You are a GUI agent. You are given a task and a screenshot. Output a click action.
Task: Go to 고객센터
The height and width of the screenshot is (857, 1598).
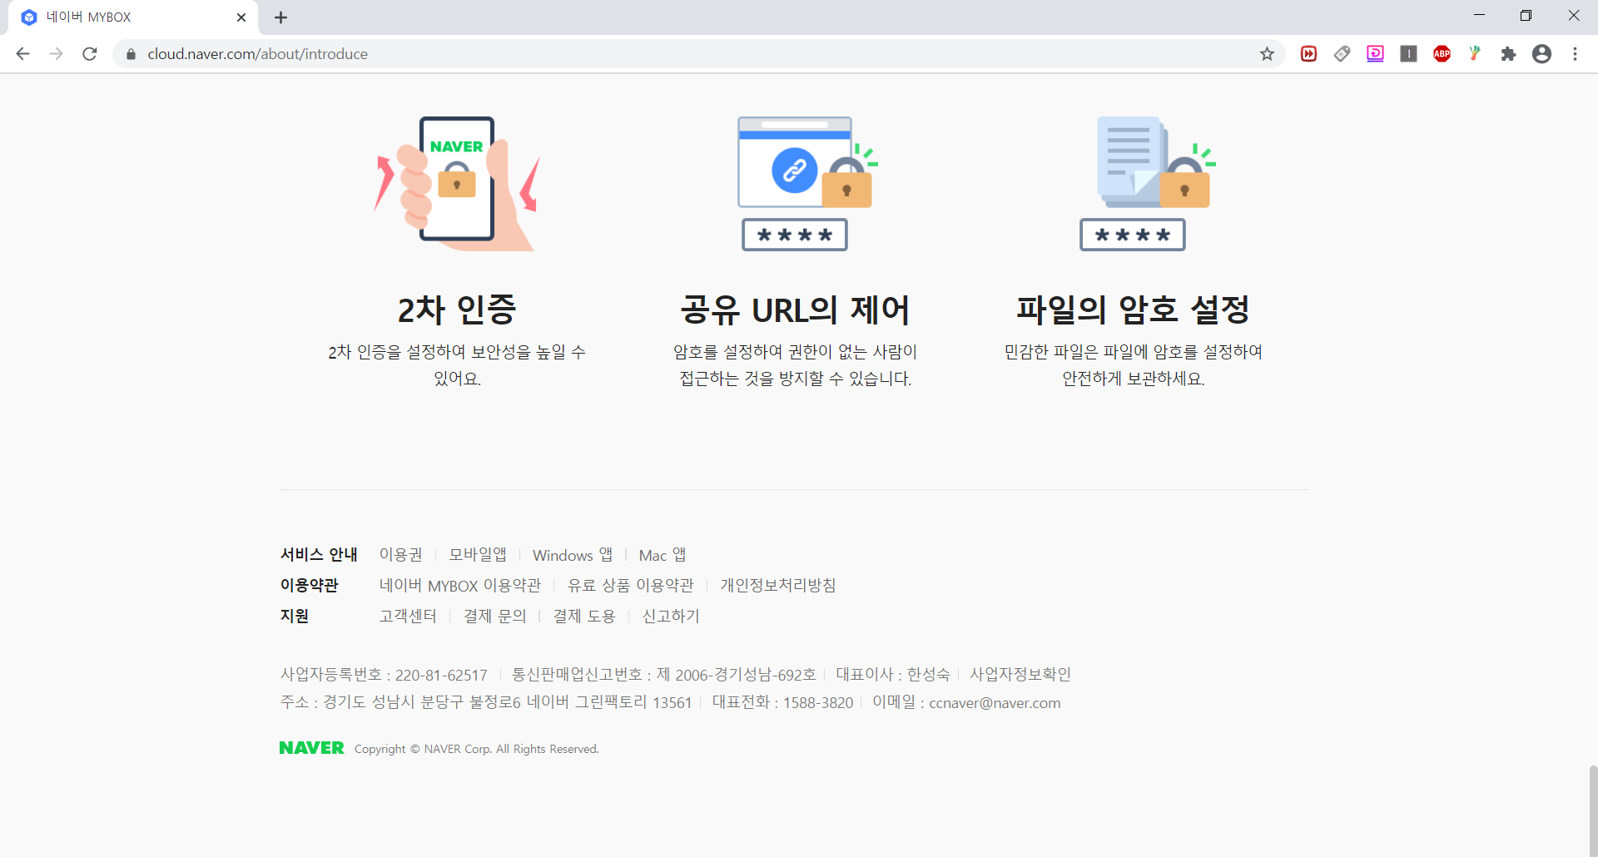point(408,617)
